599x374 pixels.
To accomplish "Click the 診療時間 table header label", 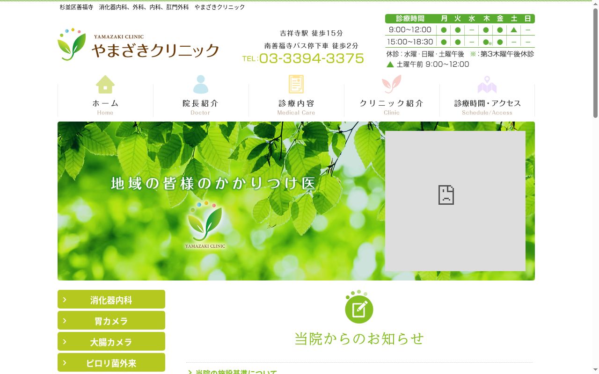I will (x=410, y=19).
